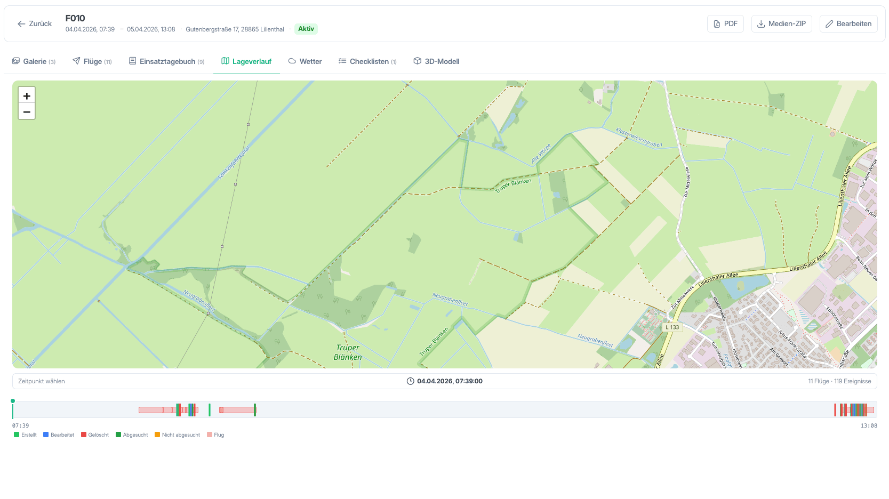Viewport: 889px width, 499px height.
Task: Click the 3D-Modell cube icon
Action: [418, 61]
